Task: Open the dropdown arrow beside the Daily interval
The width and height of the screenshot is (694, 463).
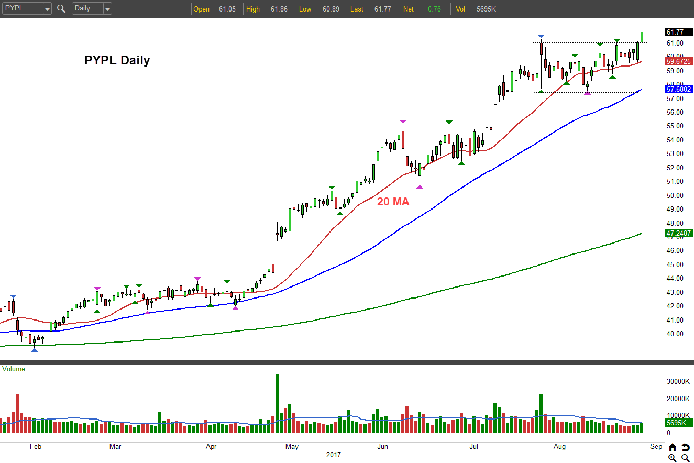Action: click(107, 9)
